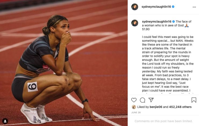Viewport: 199px width, 126px height.
Task: Click the athlete photo on the track
Action: click(64, 63)
